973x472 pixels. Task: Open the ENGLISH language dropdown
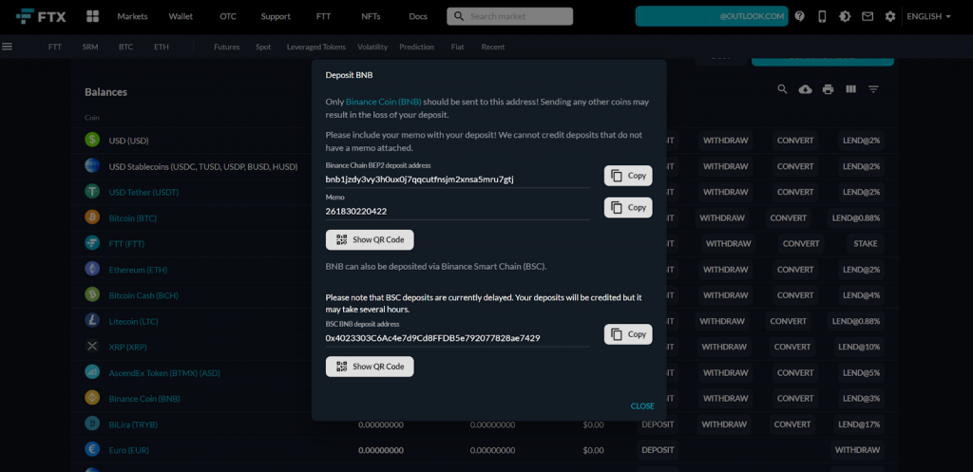[x=929, y=17]
